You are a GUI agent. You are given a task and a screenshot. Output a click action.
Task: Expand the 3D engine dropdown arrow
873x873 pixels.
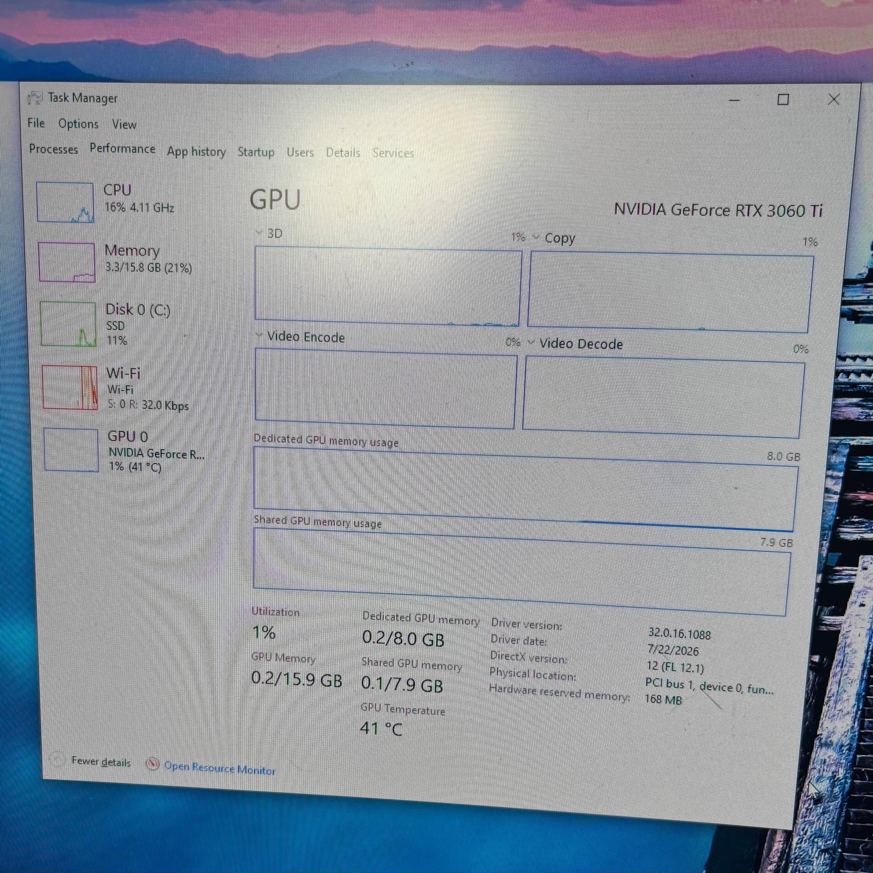(x=259, y=233)
